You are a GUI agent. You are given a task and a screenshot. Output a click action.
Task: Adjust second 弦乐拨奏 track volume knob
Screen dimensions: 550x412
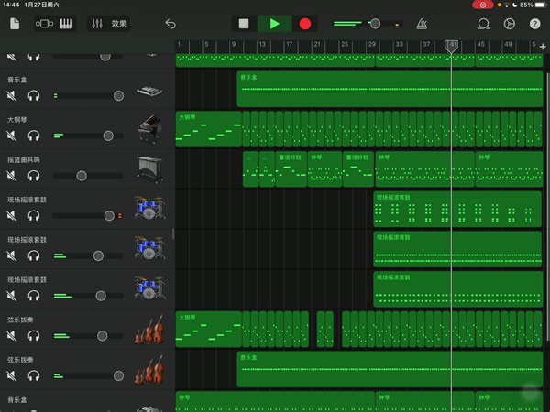click(118, 375)
